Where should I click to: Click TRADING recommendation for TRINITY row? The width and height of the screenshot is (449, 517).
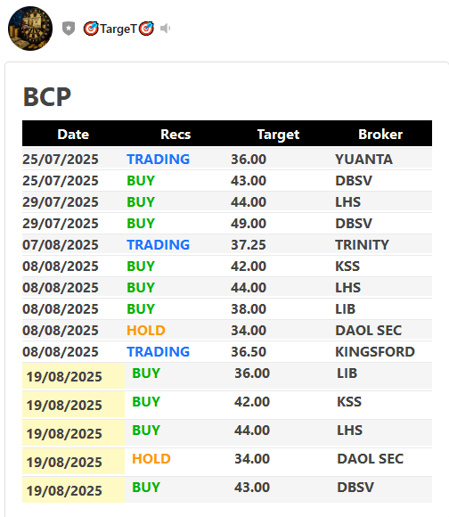(159, 244)
